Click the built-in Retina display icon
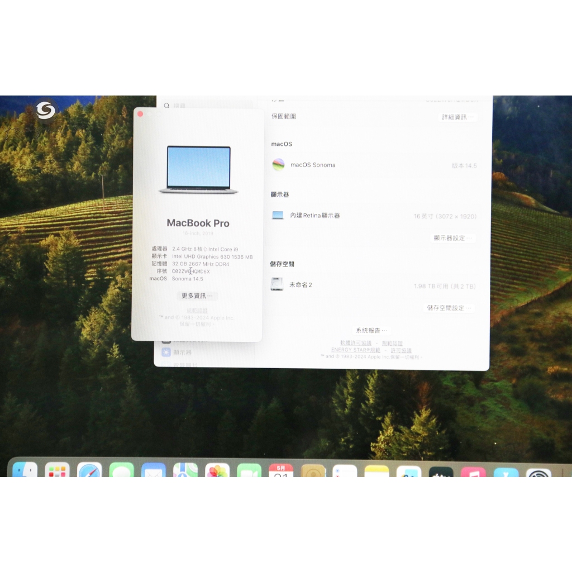572x572 pixels. click(x=278, y=215)
